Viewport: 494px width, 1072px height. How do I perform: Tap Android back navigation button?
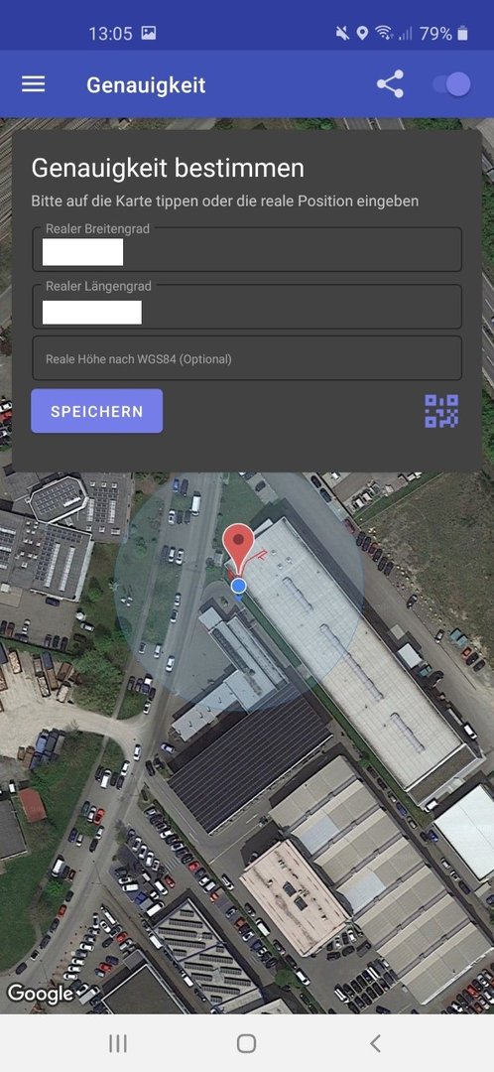374,1042
